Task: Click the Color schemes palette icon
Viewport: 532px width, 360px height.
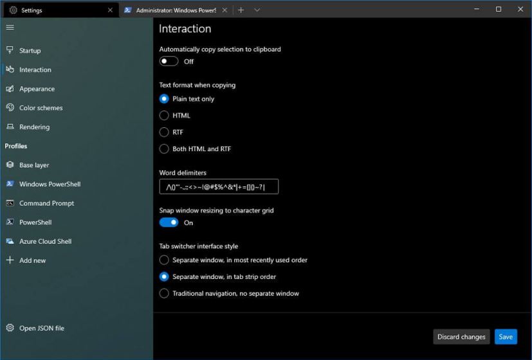Action: coord(10,107)
